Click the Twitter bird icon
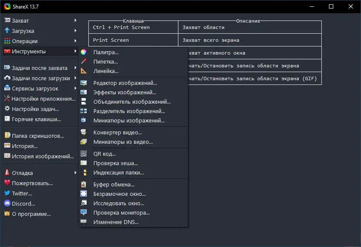 (x=7, y=194)
